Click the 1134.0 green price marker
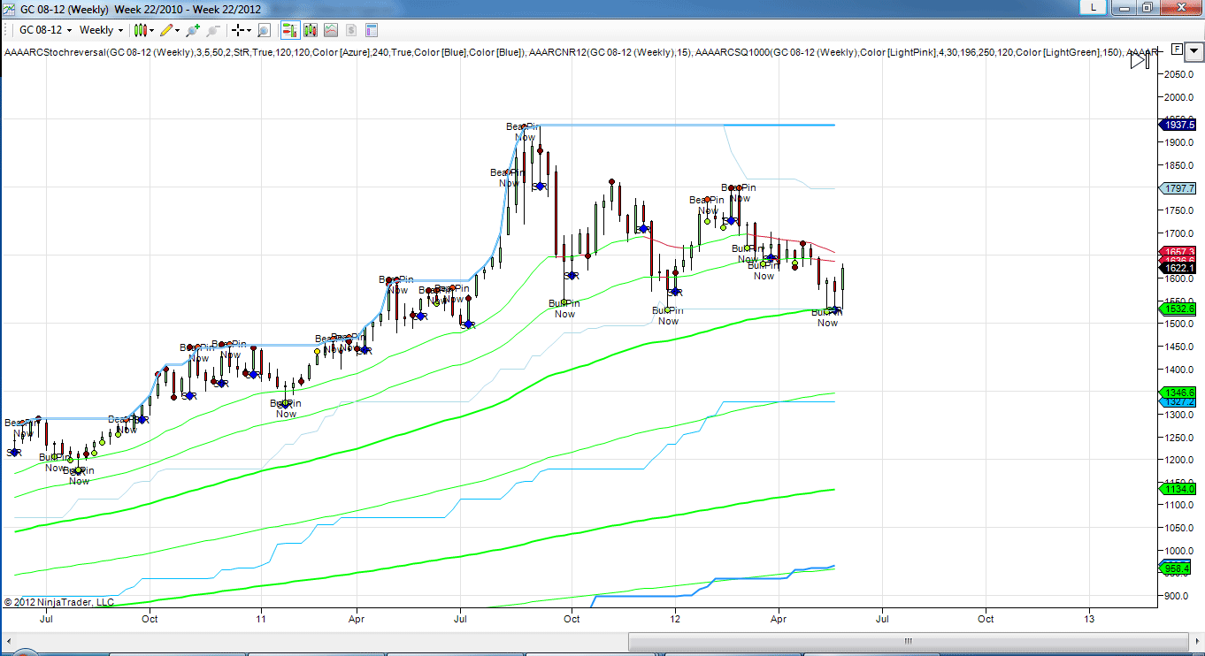 [1176, 489]
